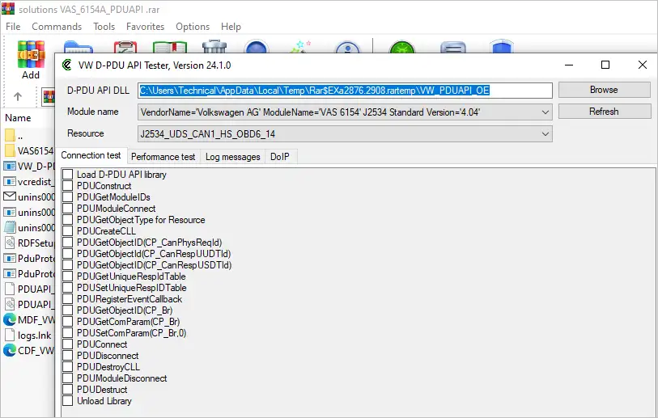This screenshot has height=418, width=658.
Task: Toggle PDUGetObjectType for Resource checkbox
Action: [x=67, y=219]
